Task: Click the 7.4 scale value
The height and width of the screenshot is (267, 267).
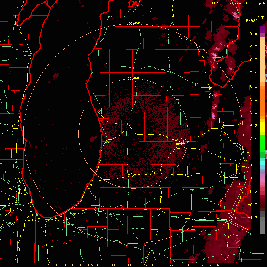Action: [x=254, y=73]
